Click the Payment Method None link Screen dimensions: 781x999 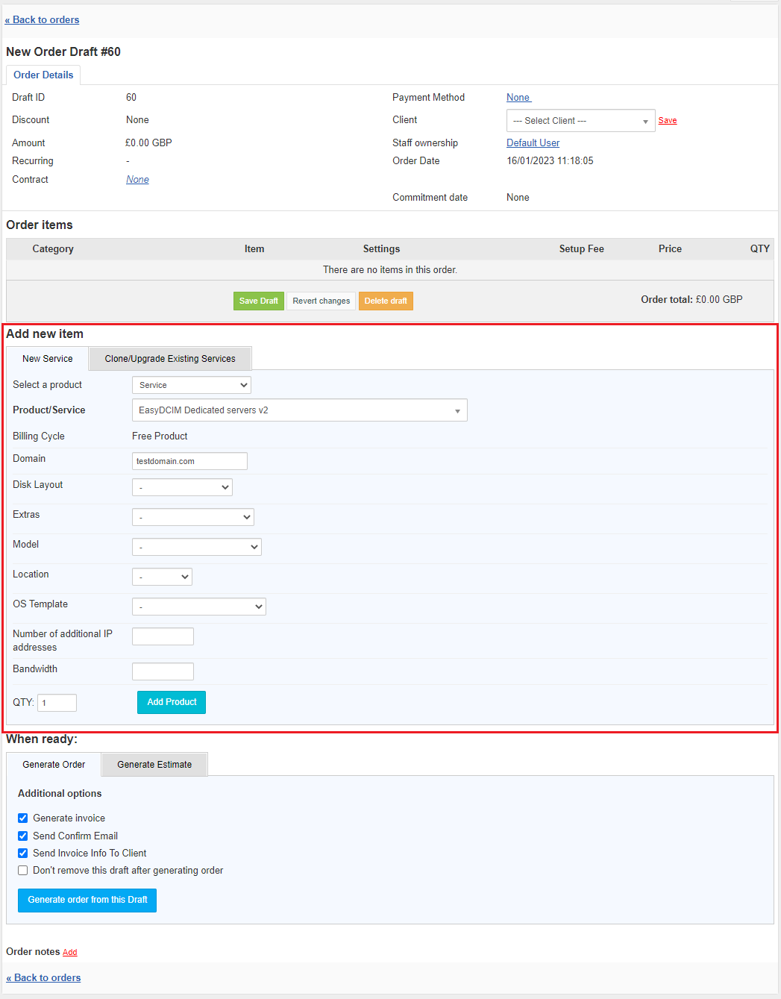(518, 98)
